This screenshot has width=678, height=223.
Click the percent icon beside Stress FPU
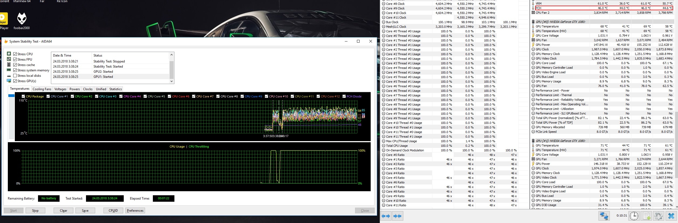tap(9, 59)
